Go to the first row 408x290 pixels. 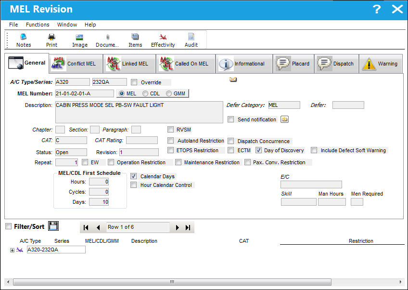coord(86,227)
